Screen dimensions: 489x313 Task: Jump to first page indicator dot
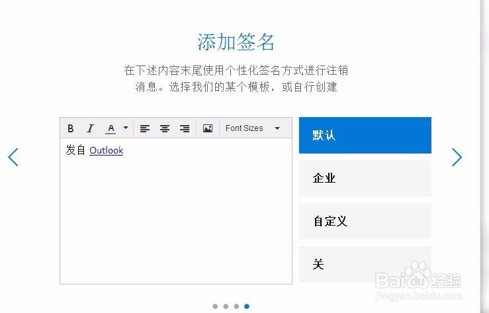point(215,306)
